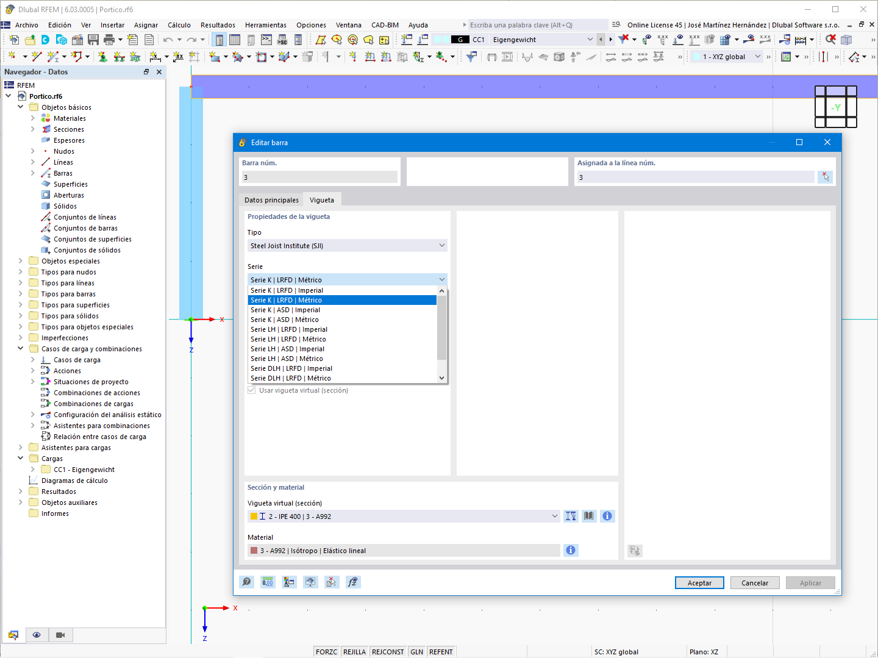Edit the virtual joist section icon
The height and width of the screenshot is (658, 878).
(571, 516)
